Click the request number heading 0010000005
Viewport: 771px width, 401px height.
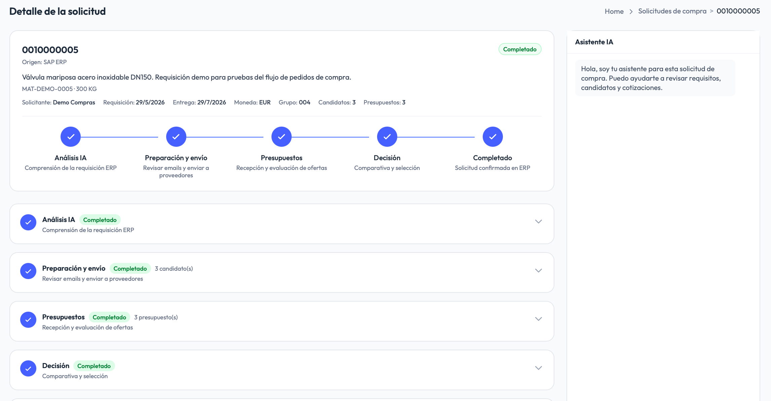50,50
